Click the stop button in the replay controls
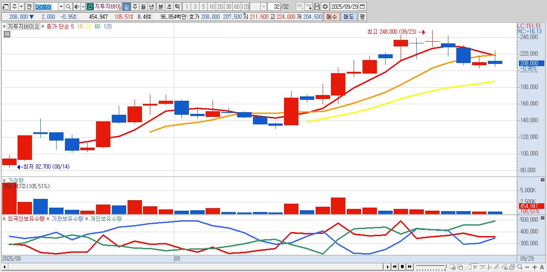This screenshot has height=272, width=547. (x=402, y=267)
